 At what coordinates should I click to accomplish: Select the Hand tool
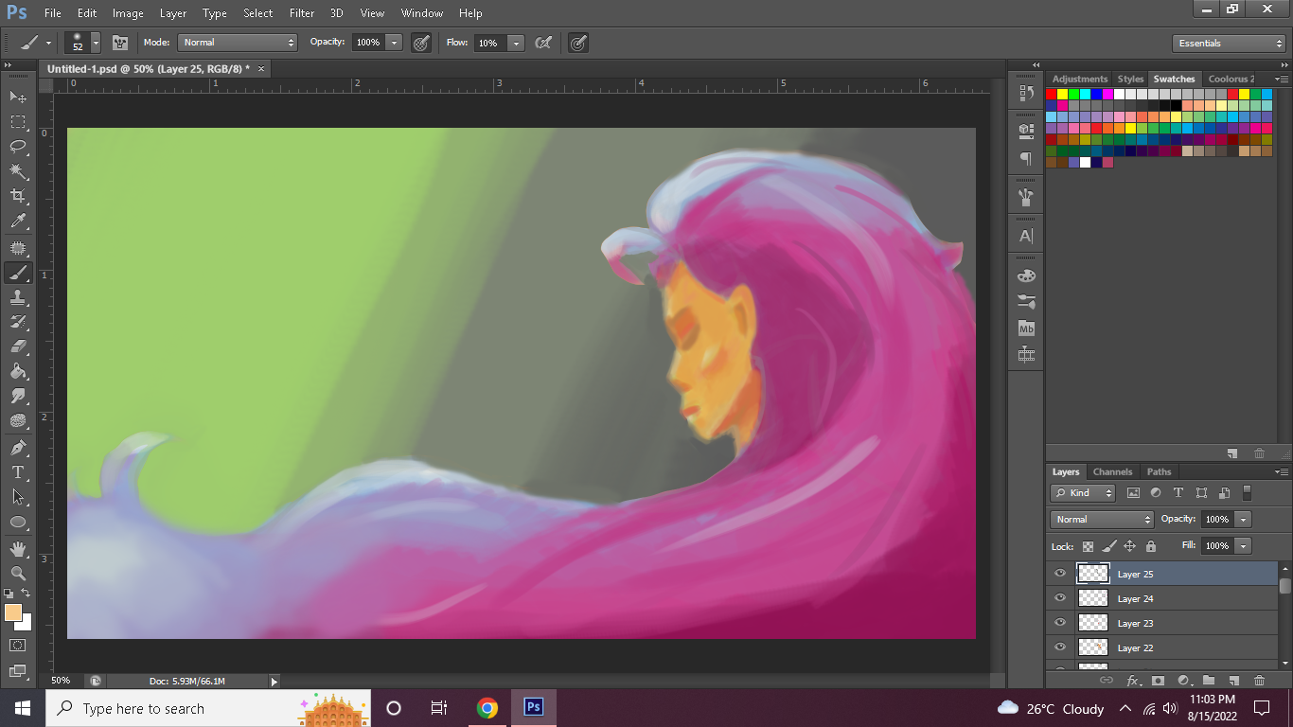point(18,549)
